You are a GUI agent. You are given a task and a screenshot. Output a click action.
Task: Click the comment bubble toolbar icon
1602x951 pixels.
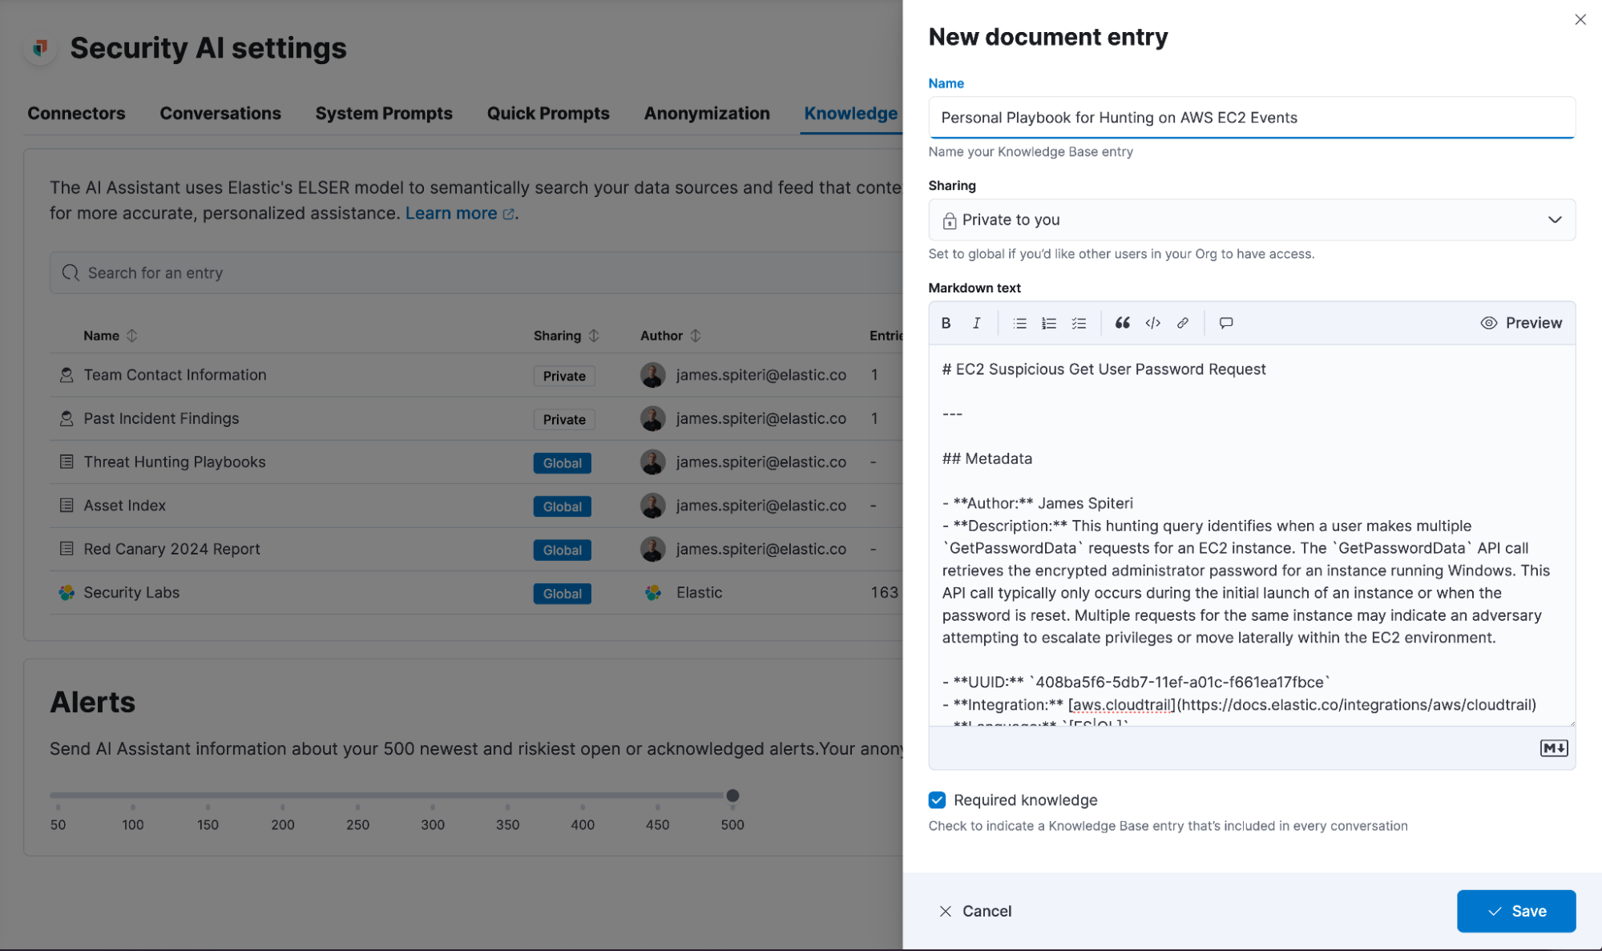pos(1226,323)
